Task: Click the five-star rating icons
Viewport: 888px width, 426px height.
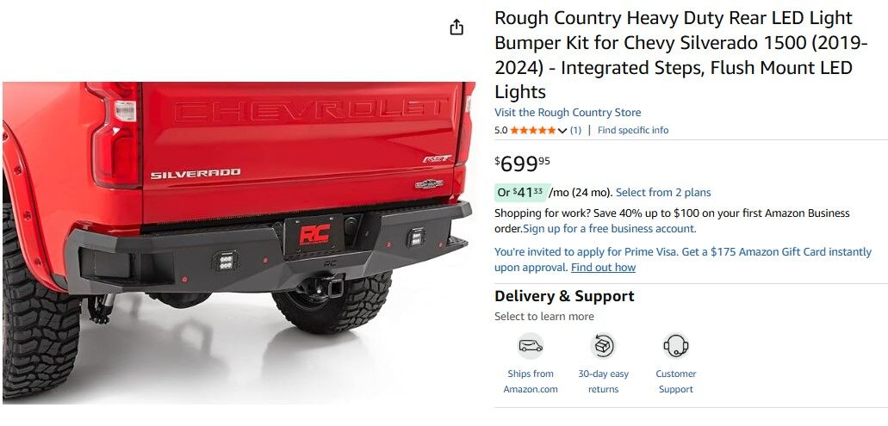Action: [x=533, y=130]
